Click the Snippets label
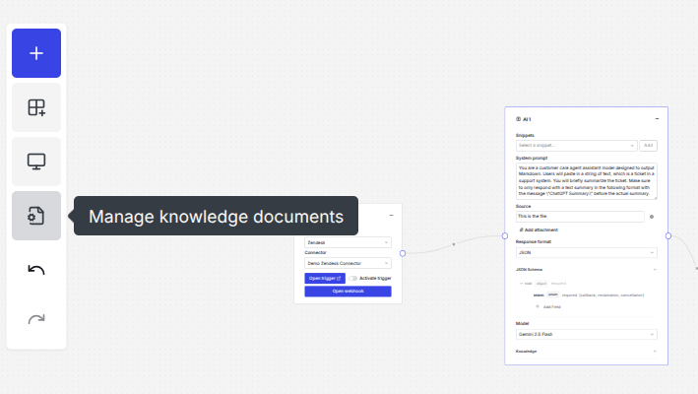The height and width of the screenshot is (394, 698). pyautogui.click(x=525, y=135)
